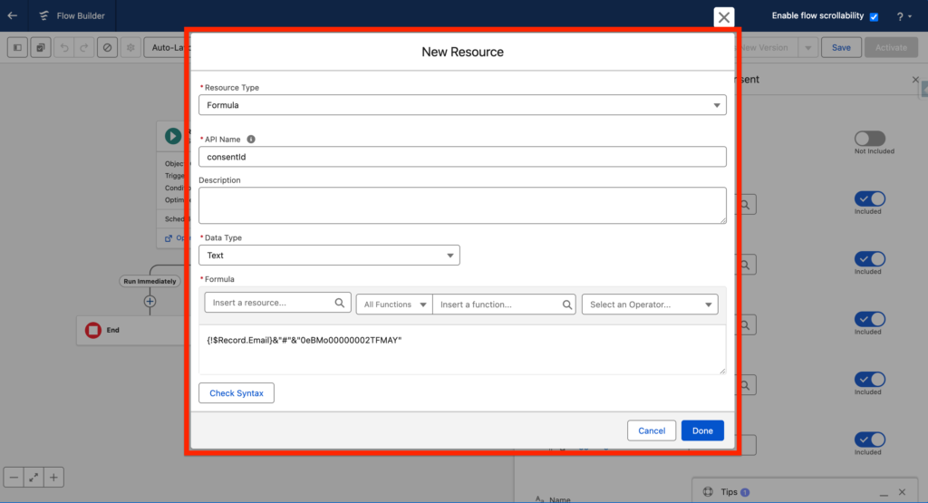Click Cancel in New Resource dialog
The height and width of the screenshot is (503, 928).
click(x=652, y=430)
